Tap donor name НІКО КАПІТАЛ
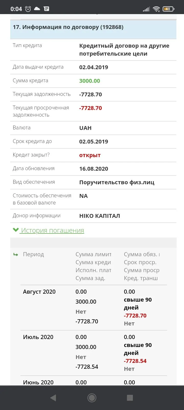The height and width of the screenshot is (410, 184). point(99,216)
